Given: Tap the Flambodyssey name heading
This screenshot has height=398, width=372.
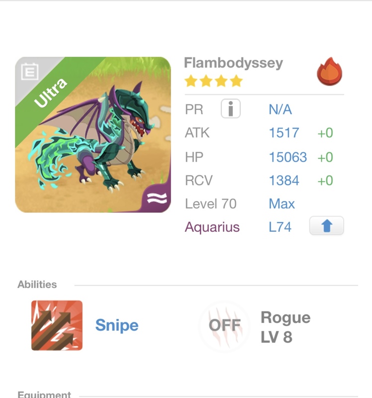Looking at the screenshot, I should point(233,63).
